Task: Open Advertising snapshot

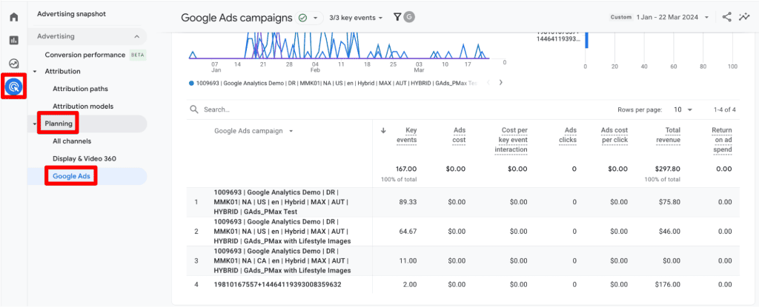Action: pyautogui.click(x=71, y=14)
